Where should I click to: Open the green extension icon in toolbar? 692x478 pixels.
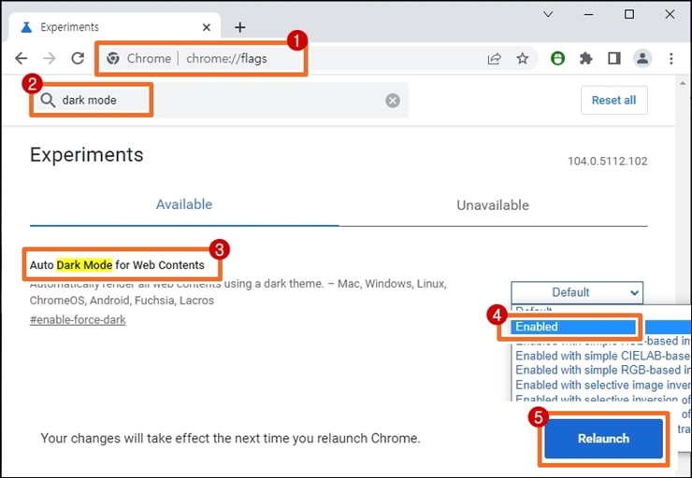point(558,58)
